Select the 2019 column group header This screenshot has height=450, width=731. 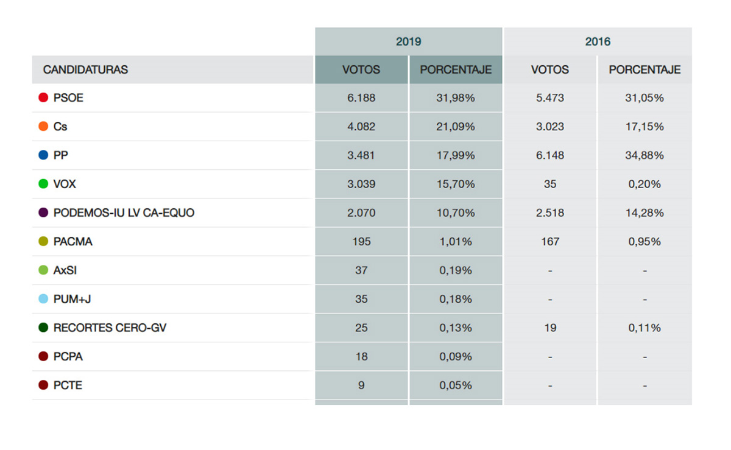(x=409, y=41)
